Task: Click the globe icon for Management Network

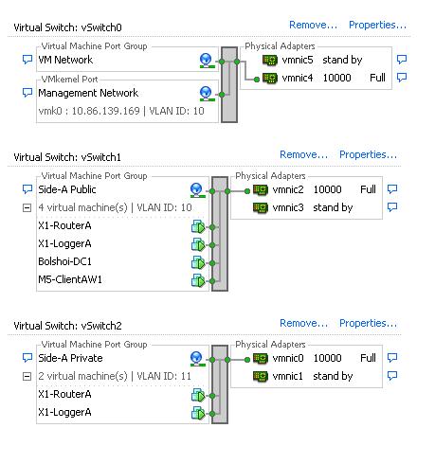Action: click(x=208, y=94)
